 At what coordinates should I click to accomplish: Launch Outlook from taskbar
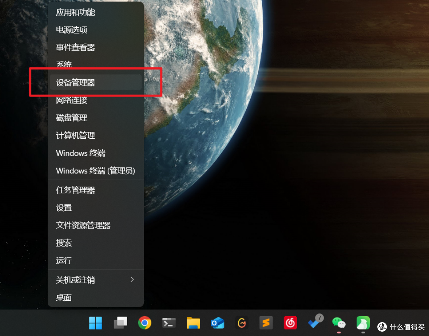218,323
